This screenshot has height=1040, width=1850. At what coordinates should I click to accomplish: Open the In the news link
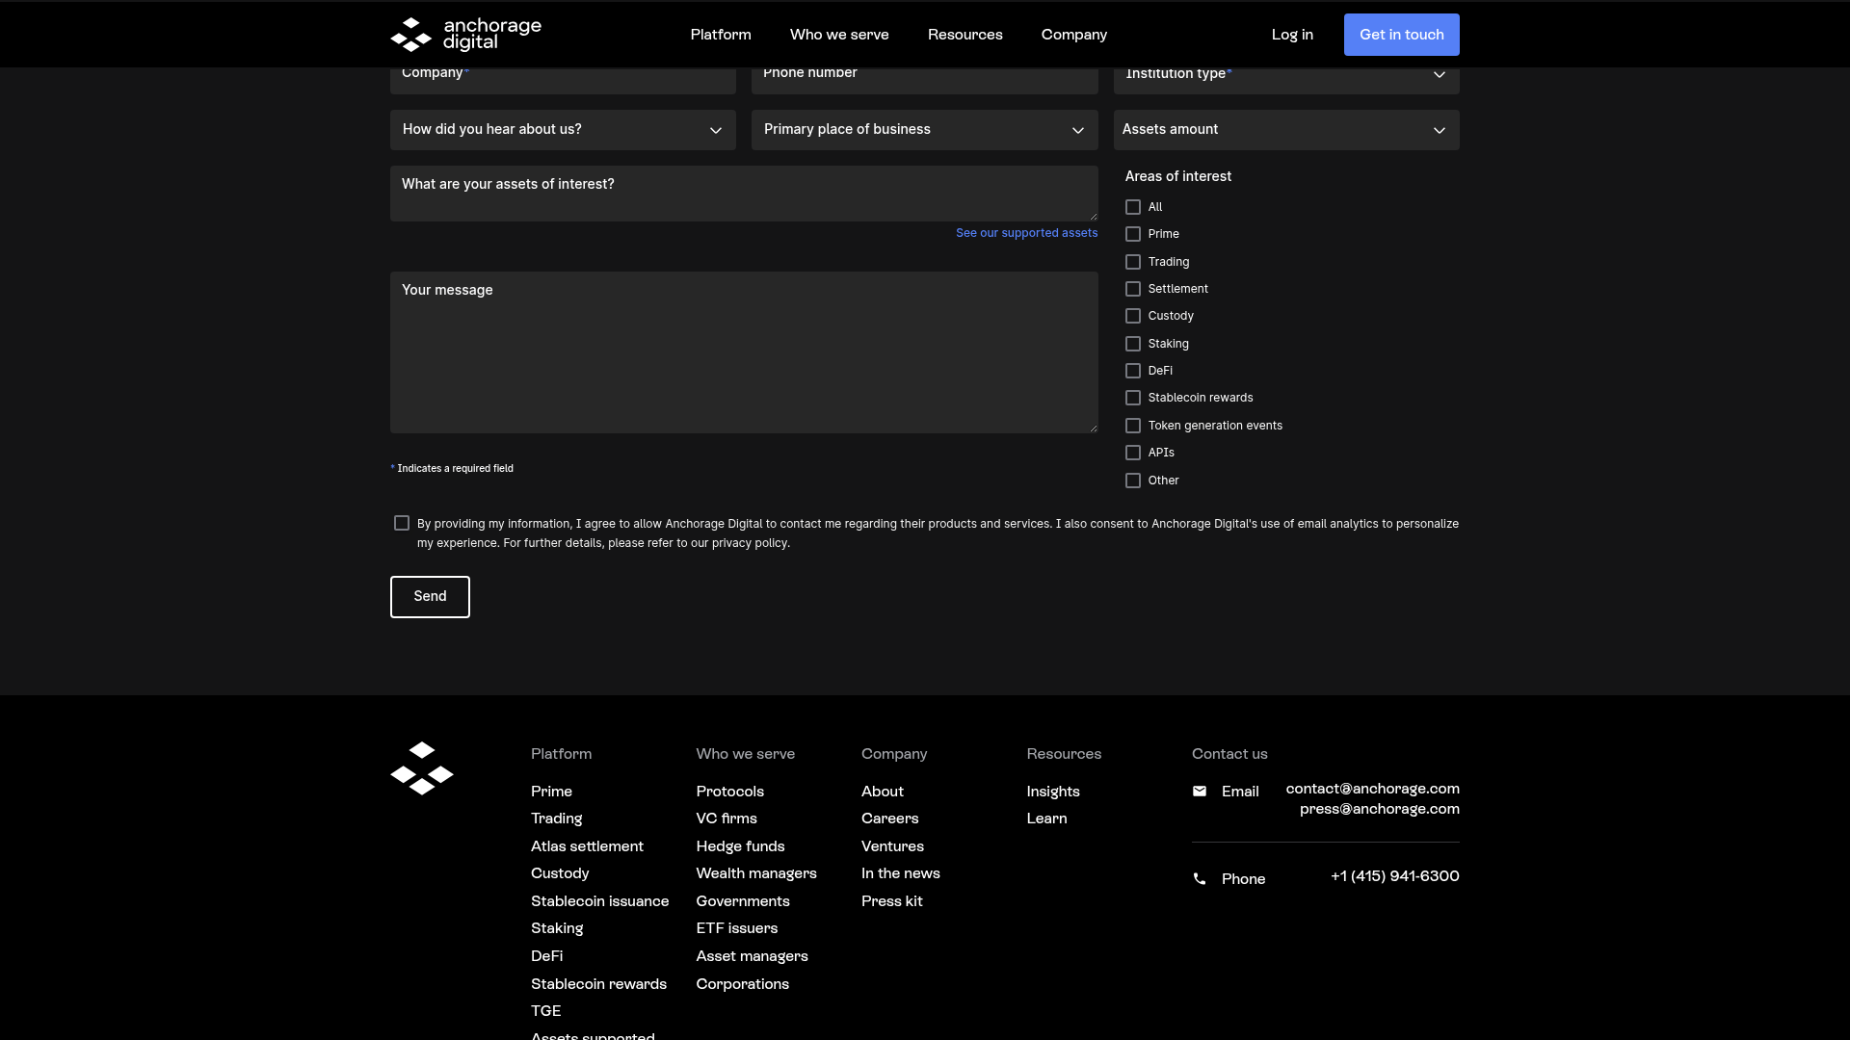pyautogui.click(x=900, y=873)
